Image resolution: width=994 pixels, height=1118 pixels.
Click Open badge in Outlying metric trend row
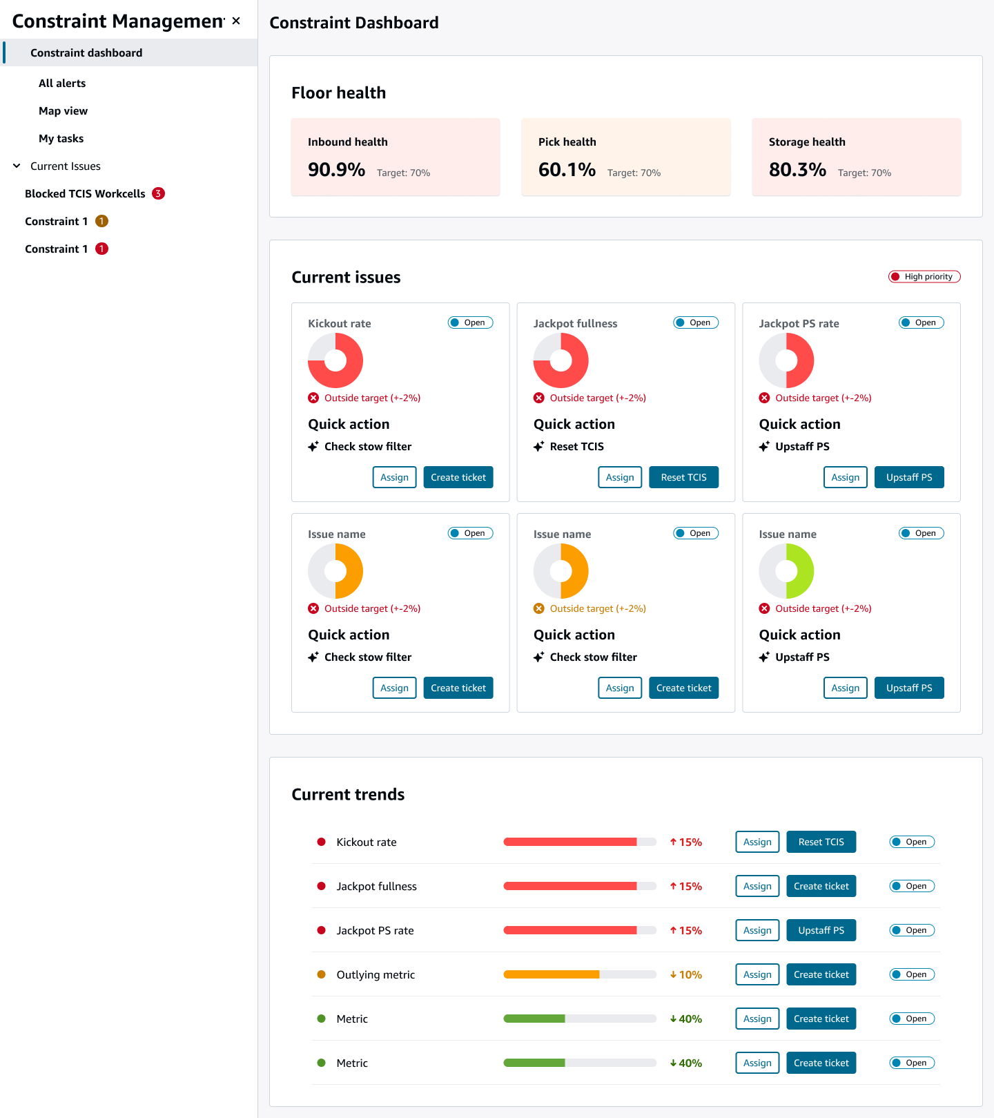[912, 974]
